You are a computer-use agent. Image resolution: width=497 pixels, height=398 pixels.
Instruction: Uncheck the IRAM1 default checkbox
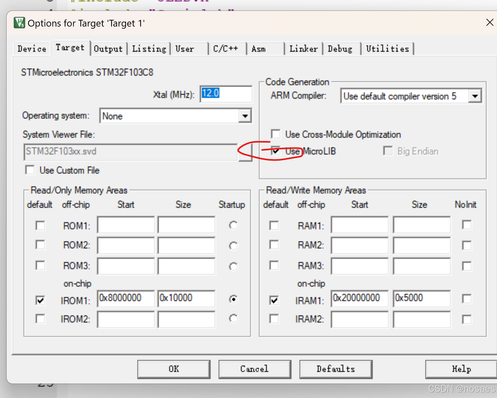(274, 300)
